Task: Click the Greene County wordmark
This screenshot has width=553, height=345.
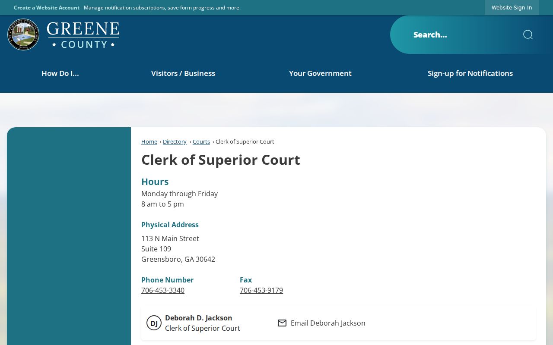Action: point(83,35)
